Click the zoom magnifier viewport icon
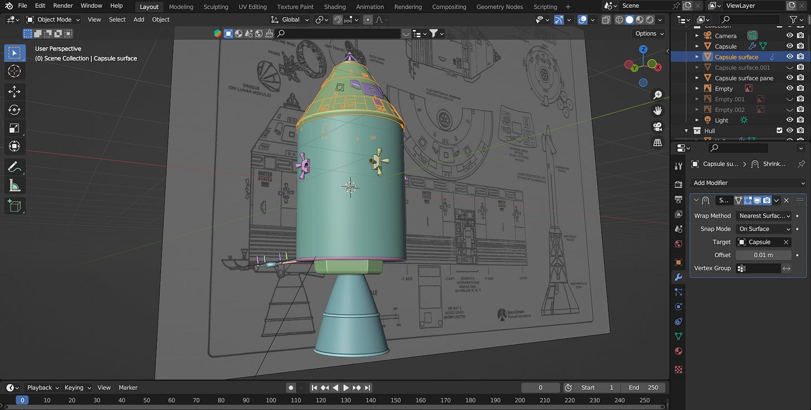The image size is (811, 410). point(658,95)
